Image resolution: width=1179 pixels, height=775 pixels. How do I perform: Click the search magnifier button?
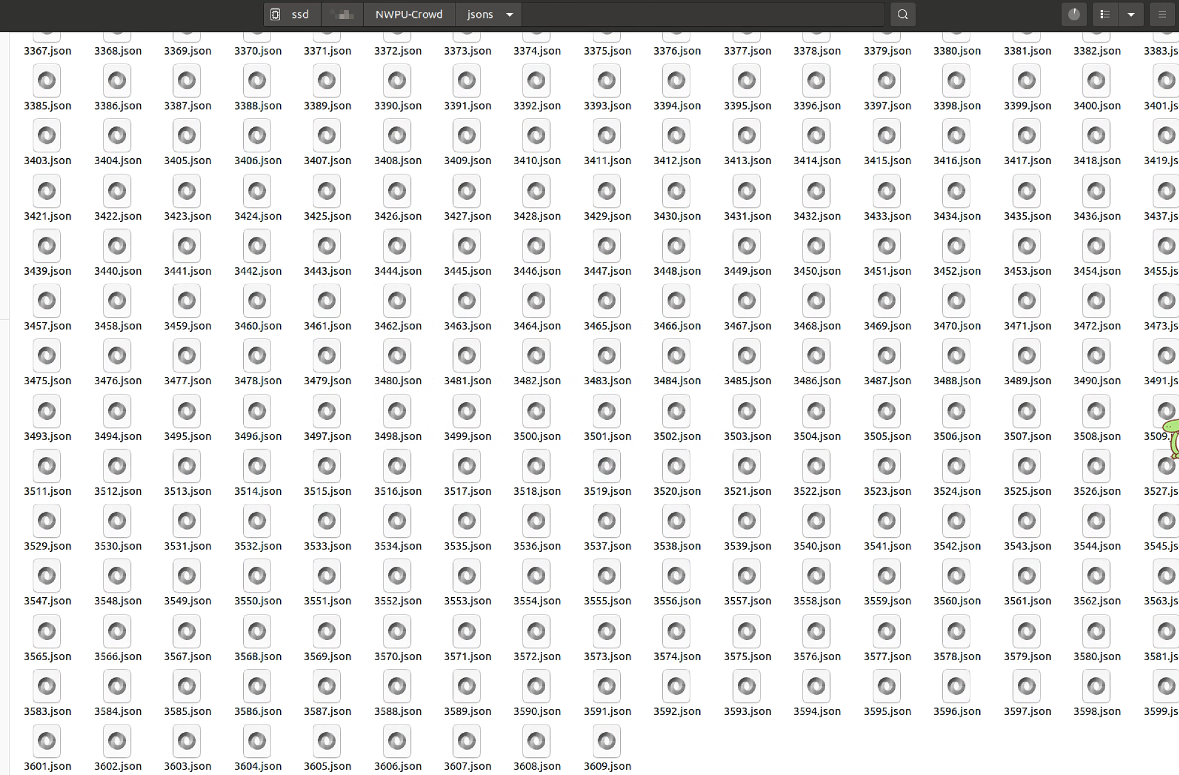tap(903, 14)
